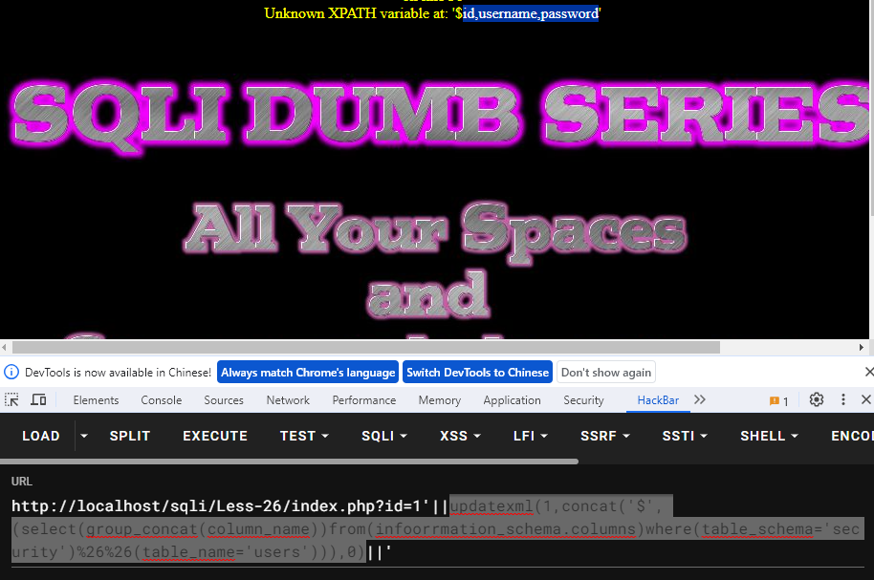The height and width of the screenshot is (580, 874).
Task: Click HackBar EXECUTE button
Action: coord(215,436)
